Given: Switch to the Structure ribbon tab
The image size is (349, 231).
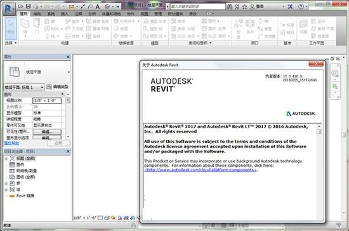Looking at the screenshot, I should click(37, 14).
